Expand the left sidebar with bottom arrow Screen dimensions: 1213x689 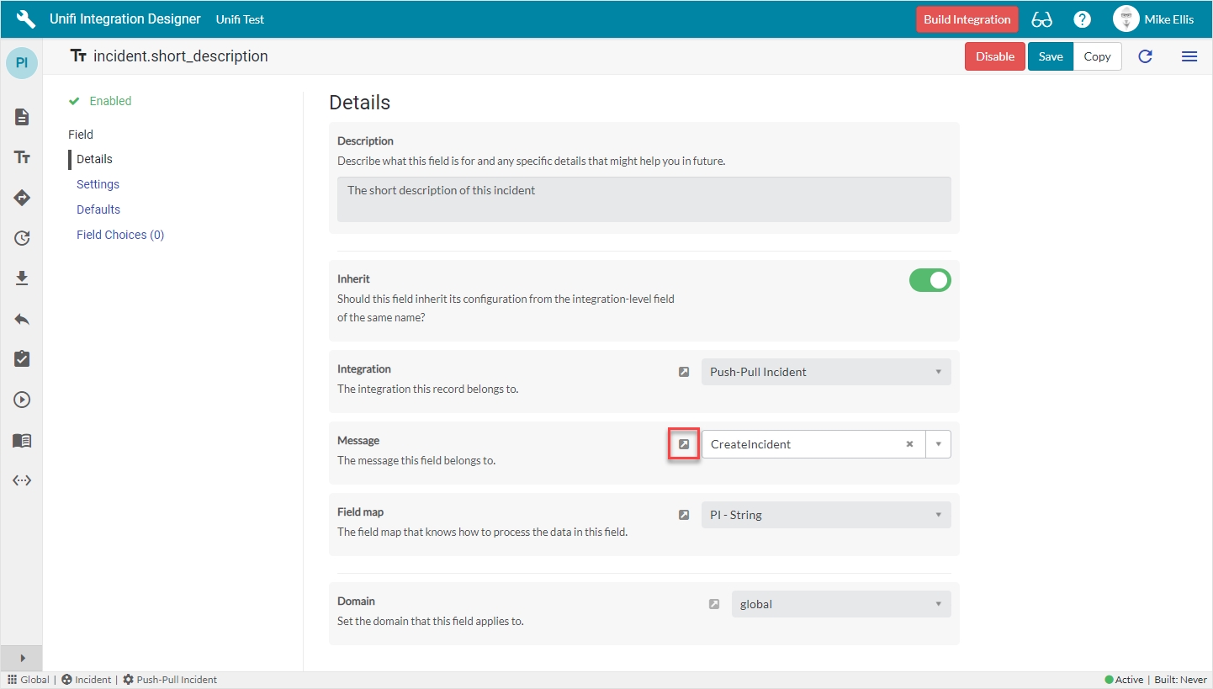22,658
